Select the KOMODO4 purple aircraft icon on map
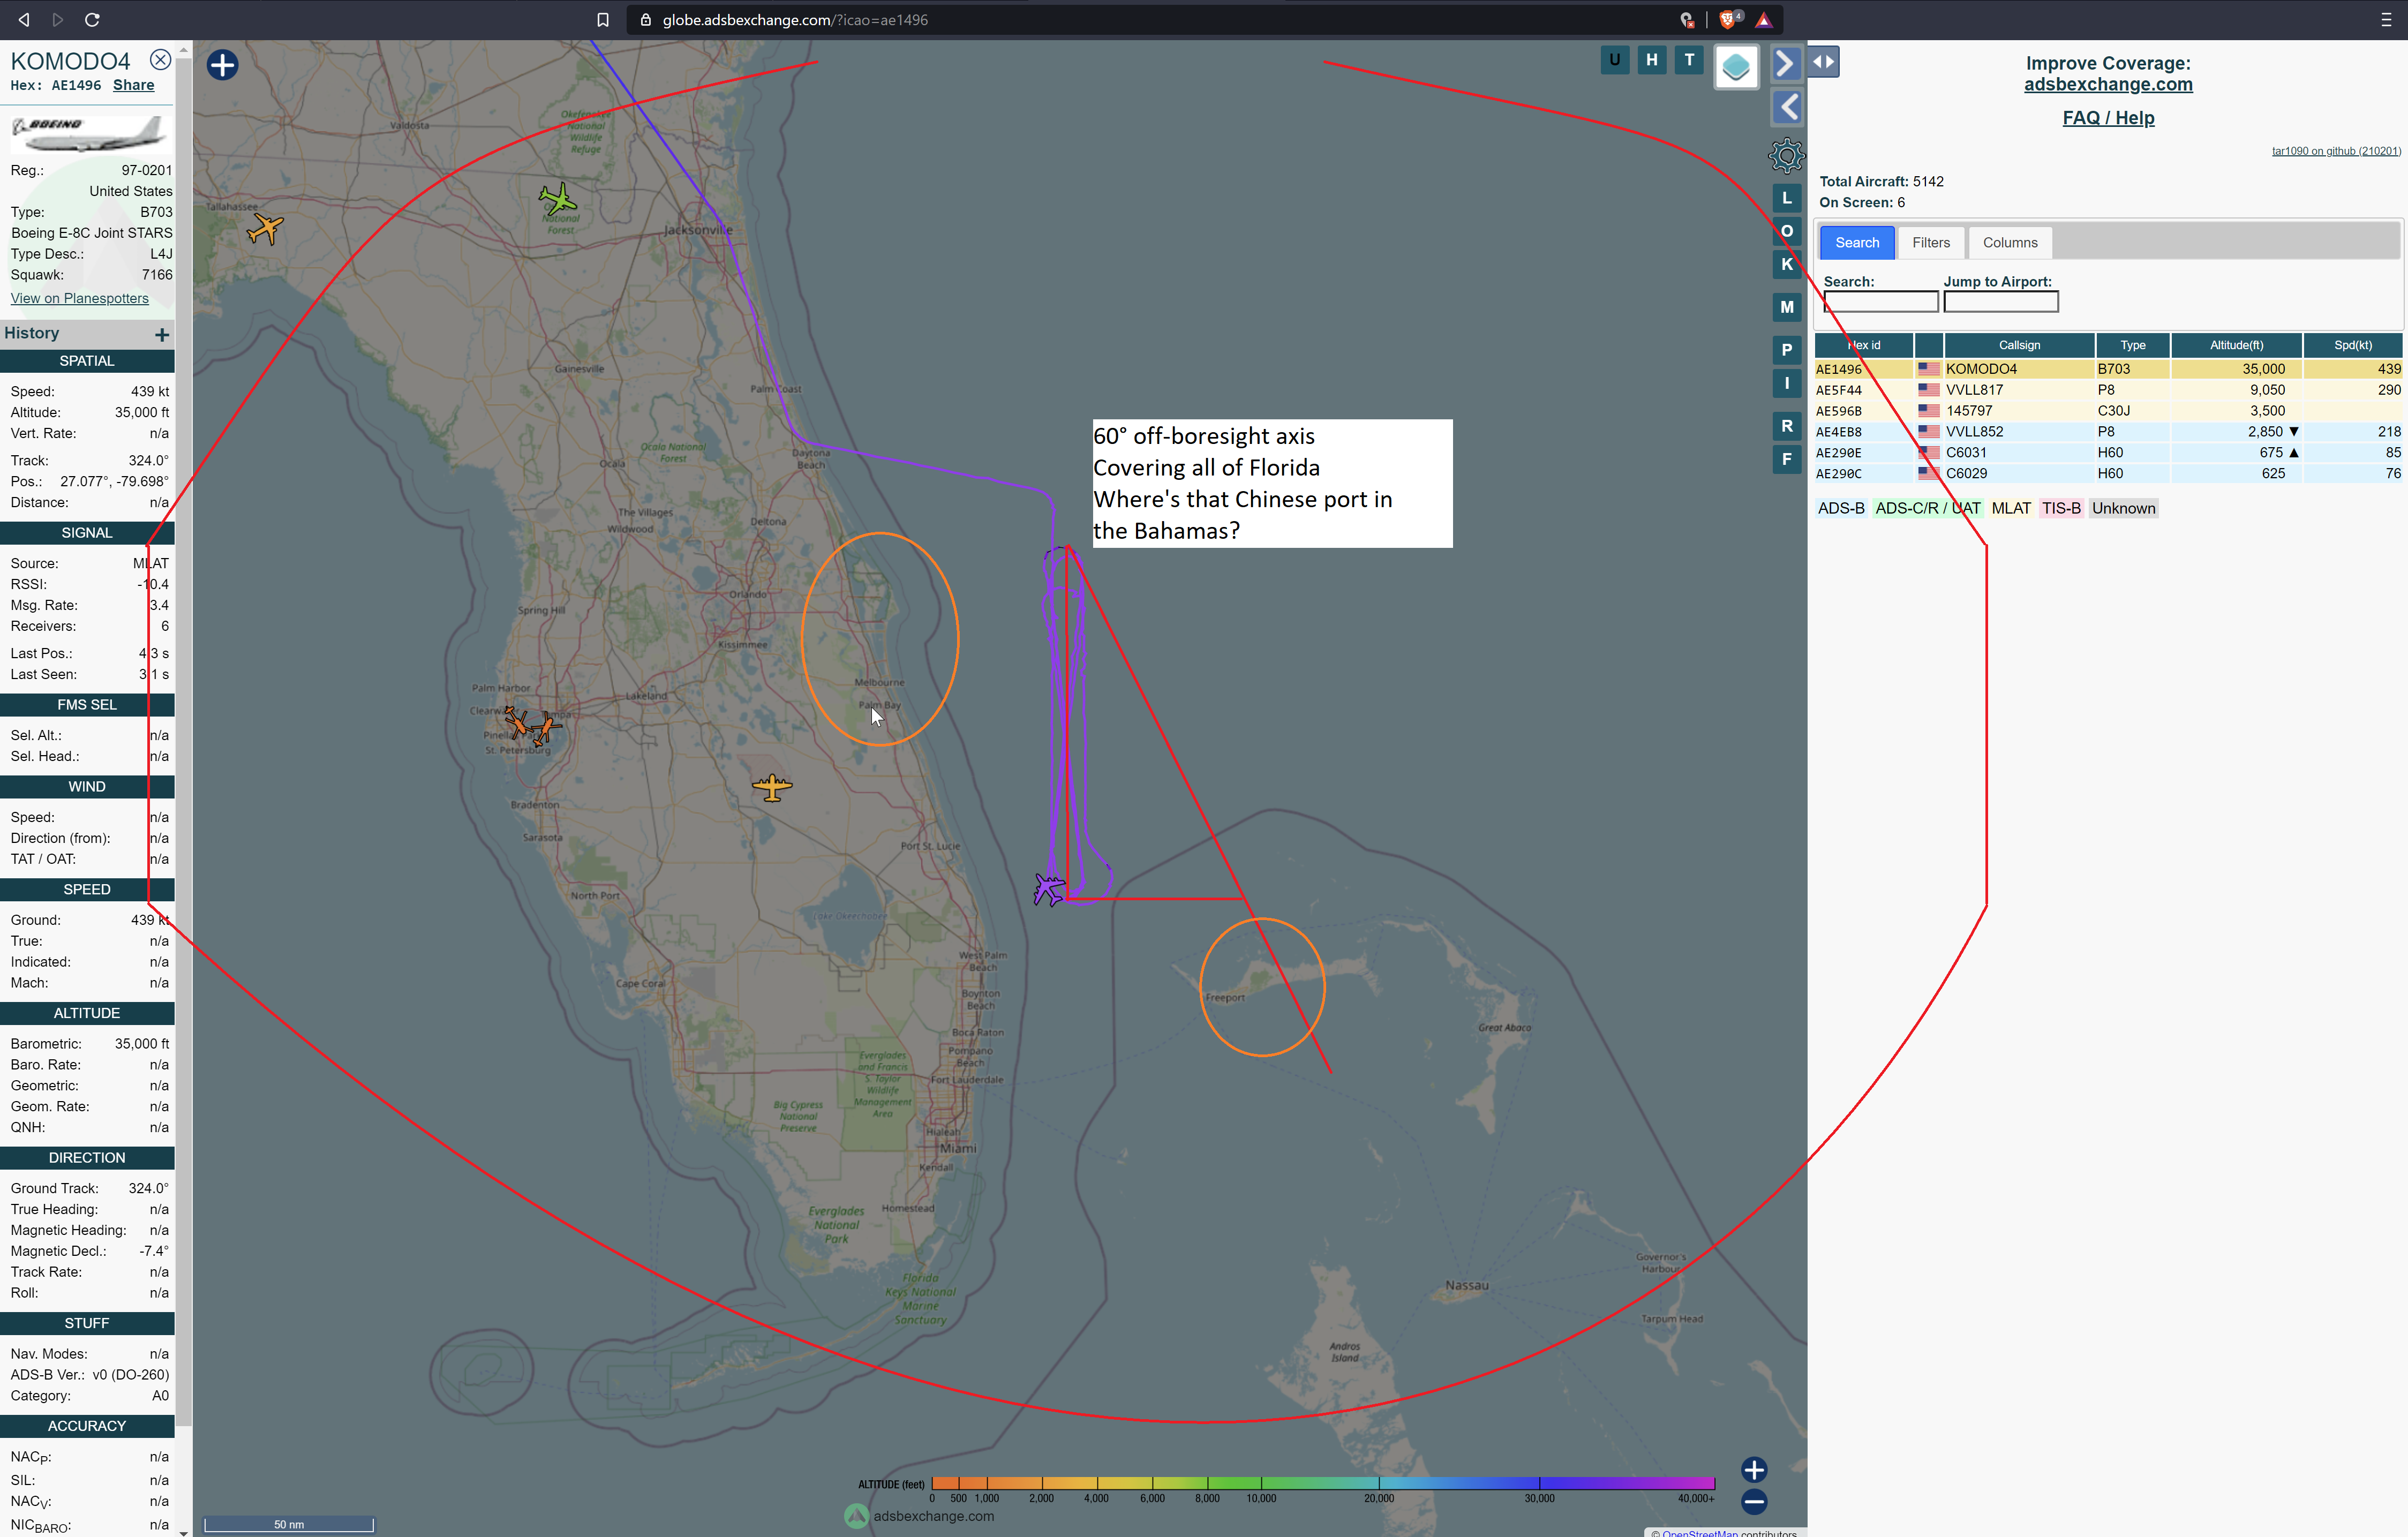This screenshot has width=2408, height=1537. pos(1048,888)
